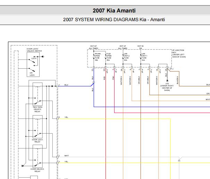
Task: Click the 'TRUNK OPEN FUSE 15A' label
Action: pyautogui.click(x=98, y=57)
